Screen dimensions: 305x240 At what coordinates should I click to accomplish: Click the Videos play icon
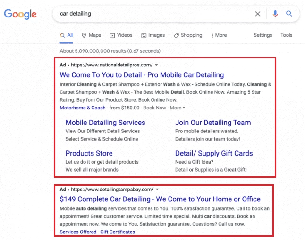tap(112, 35)
